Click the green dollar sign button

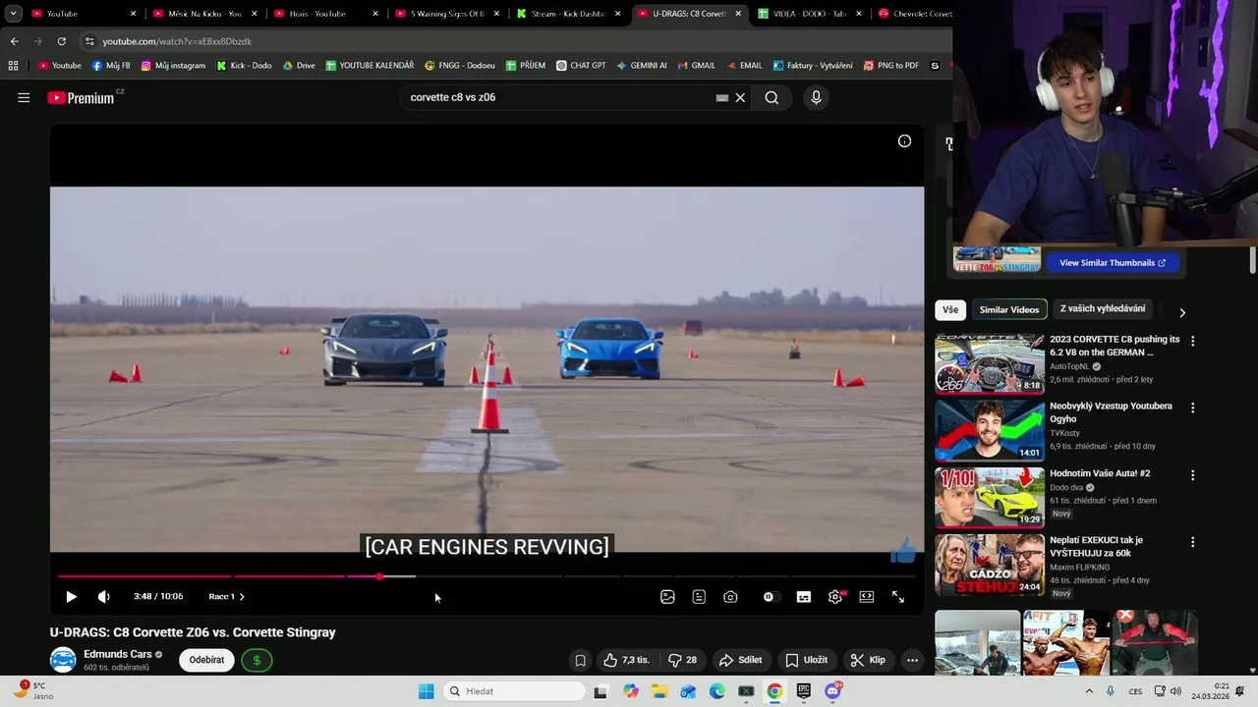257,660
